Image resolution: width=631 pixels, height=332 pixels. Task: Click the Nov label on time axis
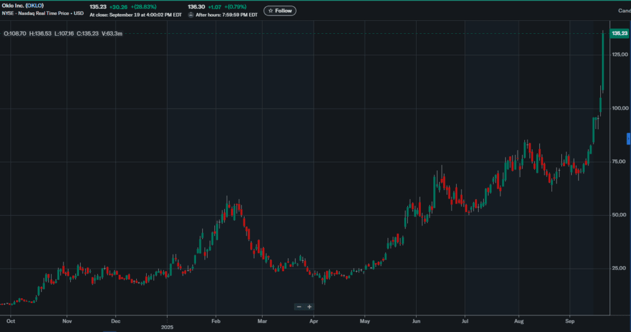tap(67, 321)
